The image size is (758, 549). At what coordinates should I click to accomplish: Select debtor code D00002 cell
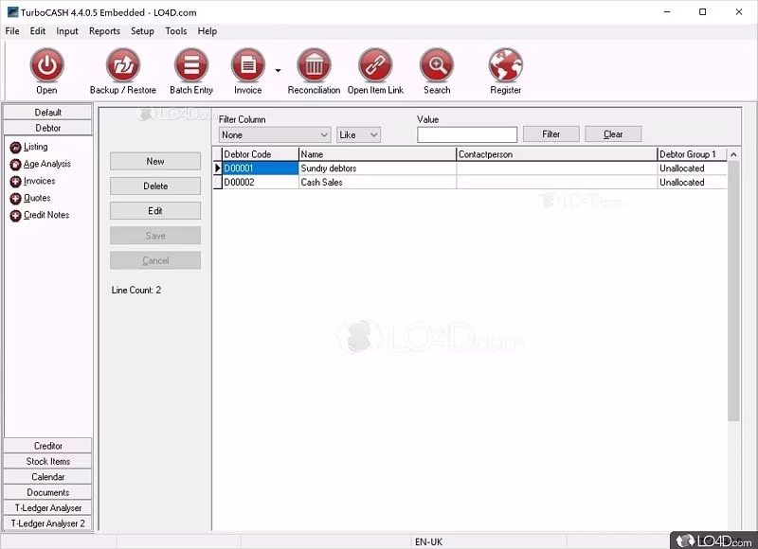pyautogui.click(x=260, y=182)
